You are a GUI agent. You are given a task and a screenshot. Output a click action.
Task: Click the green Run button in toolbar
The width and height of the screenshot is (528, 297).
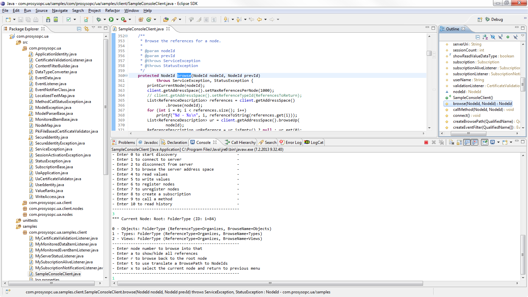(111, 19)
